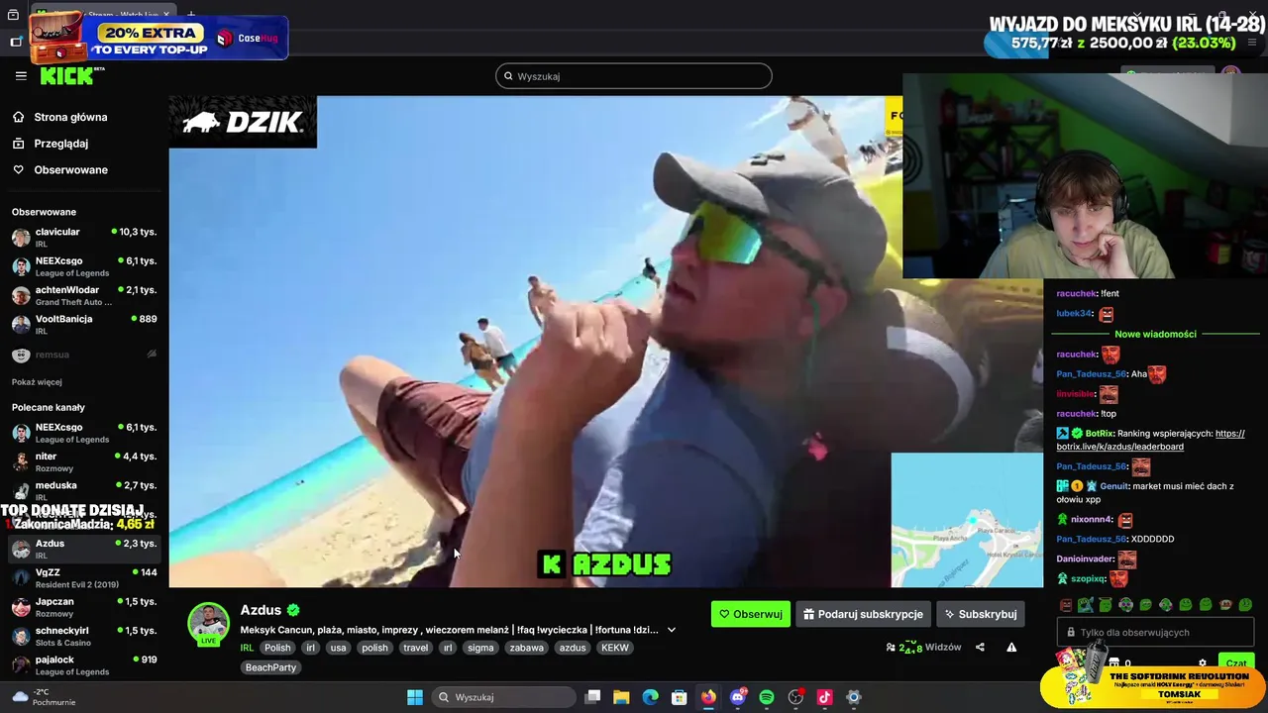This screenshot has height=713, width=1268.
Task: Open Microsoft Edge from taskbar
Action: coord(650,697)
